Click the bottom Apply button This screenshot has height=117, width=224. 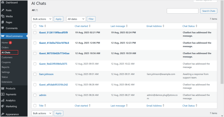click(x=59, y=113)
